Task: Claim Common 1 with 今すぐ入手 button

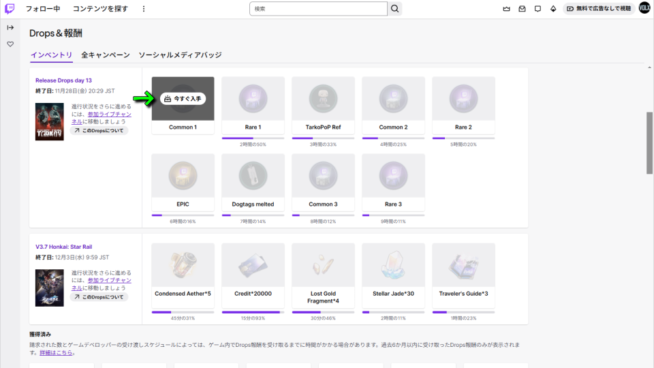Action: coord(183,99)
